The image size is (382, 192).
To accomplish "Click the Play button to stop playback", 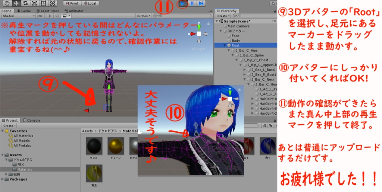I will tap(183, 3).
